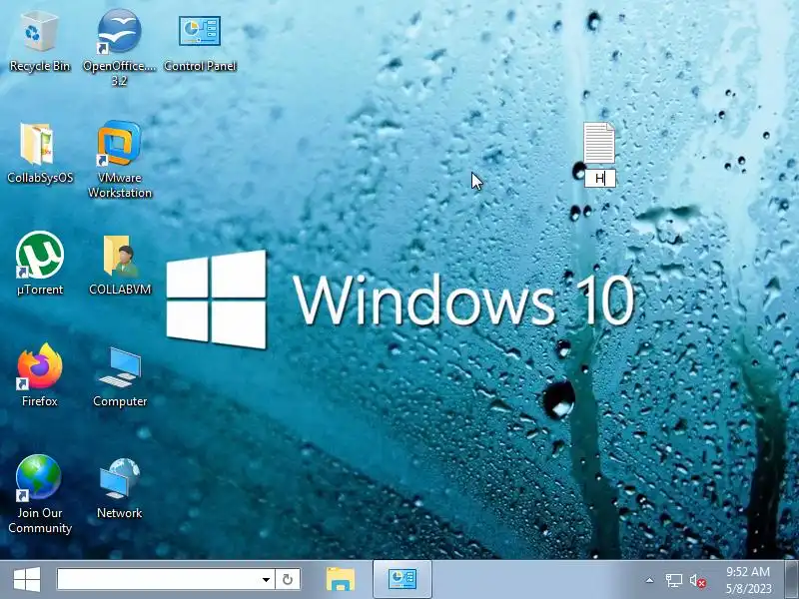
Task: Open File Explorer from the taskbar
Action: (x=341, y=580)
